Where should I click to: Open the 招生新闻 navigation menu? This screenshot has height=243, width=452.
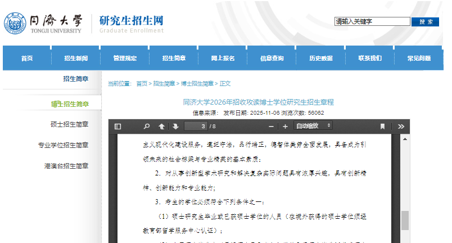[76, 58]
